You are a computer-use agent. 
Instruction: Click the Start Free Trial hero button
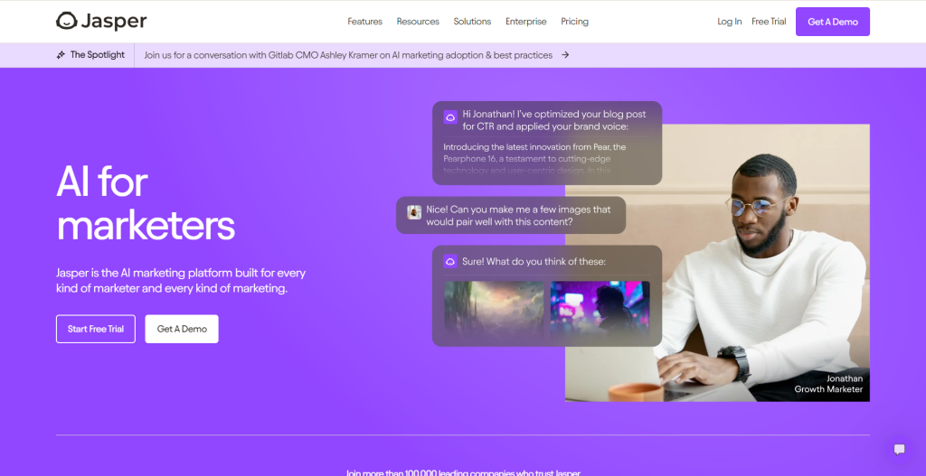tap(96, 329)
